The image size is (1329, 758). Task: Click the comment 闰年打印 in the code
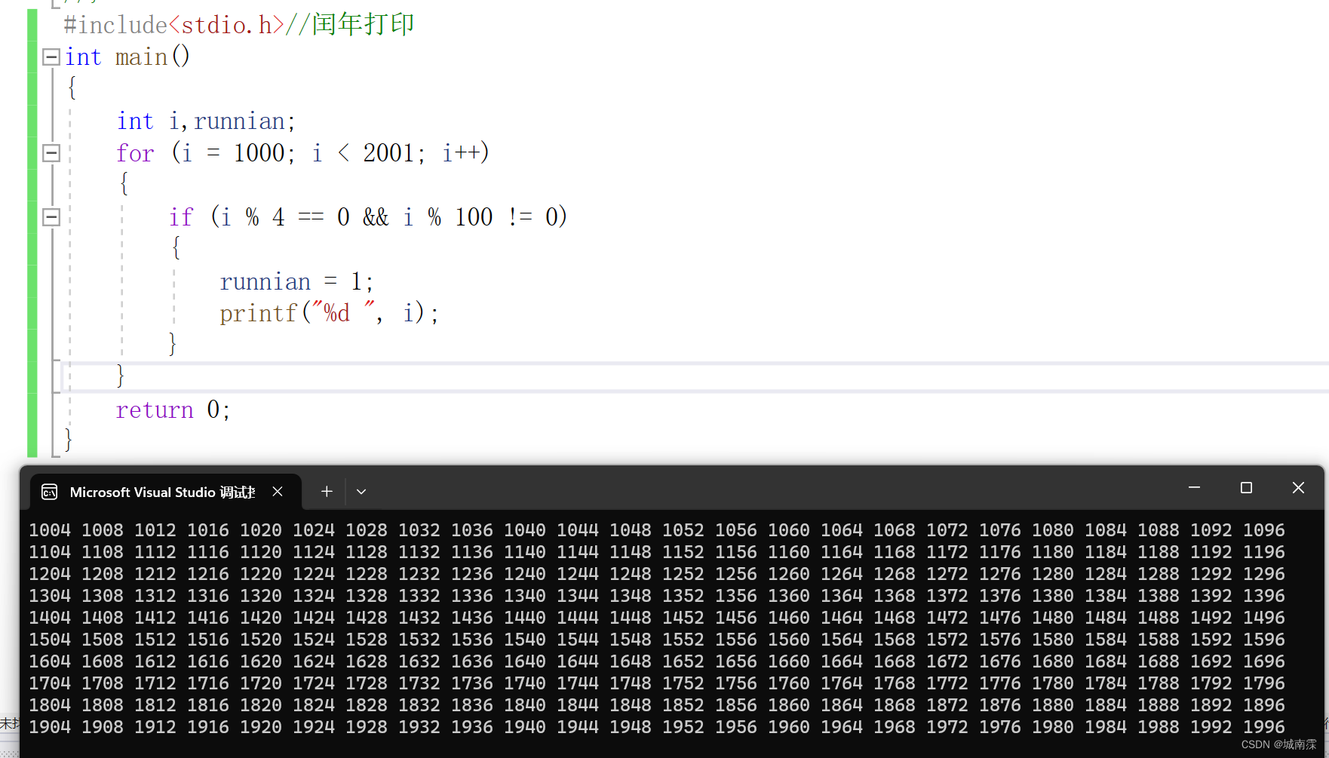click(x=364, y=24)
